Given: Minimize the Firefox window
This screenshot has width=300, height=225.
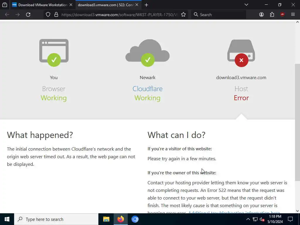Looking at the screenshot, I should pos(266,5).
